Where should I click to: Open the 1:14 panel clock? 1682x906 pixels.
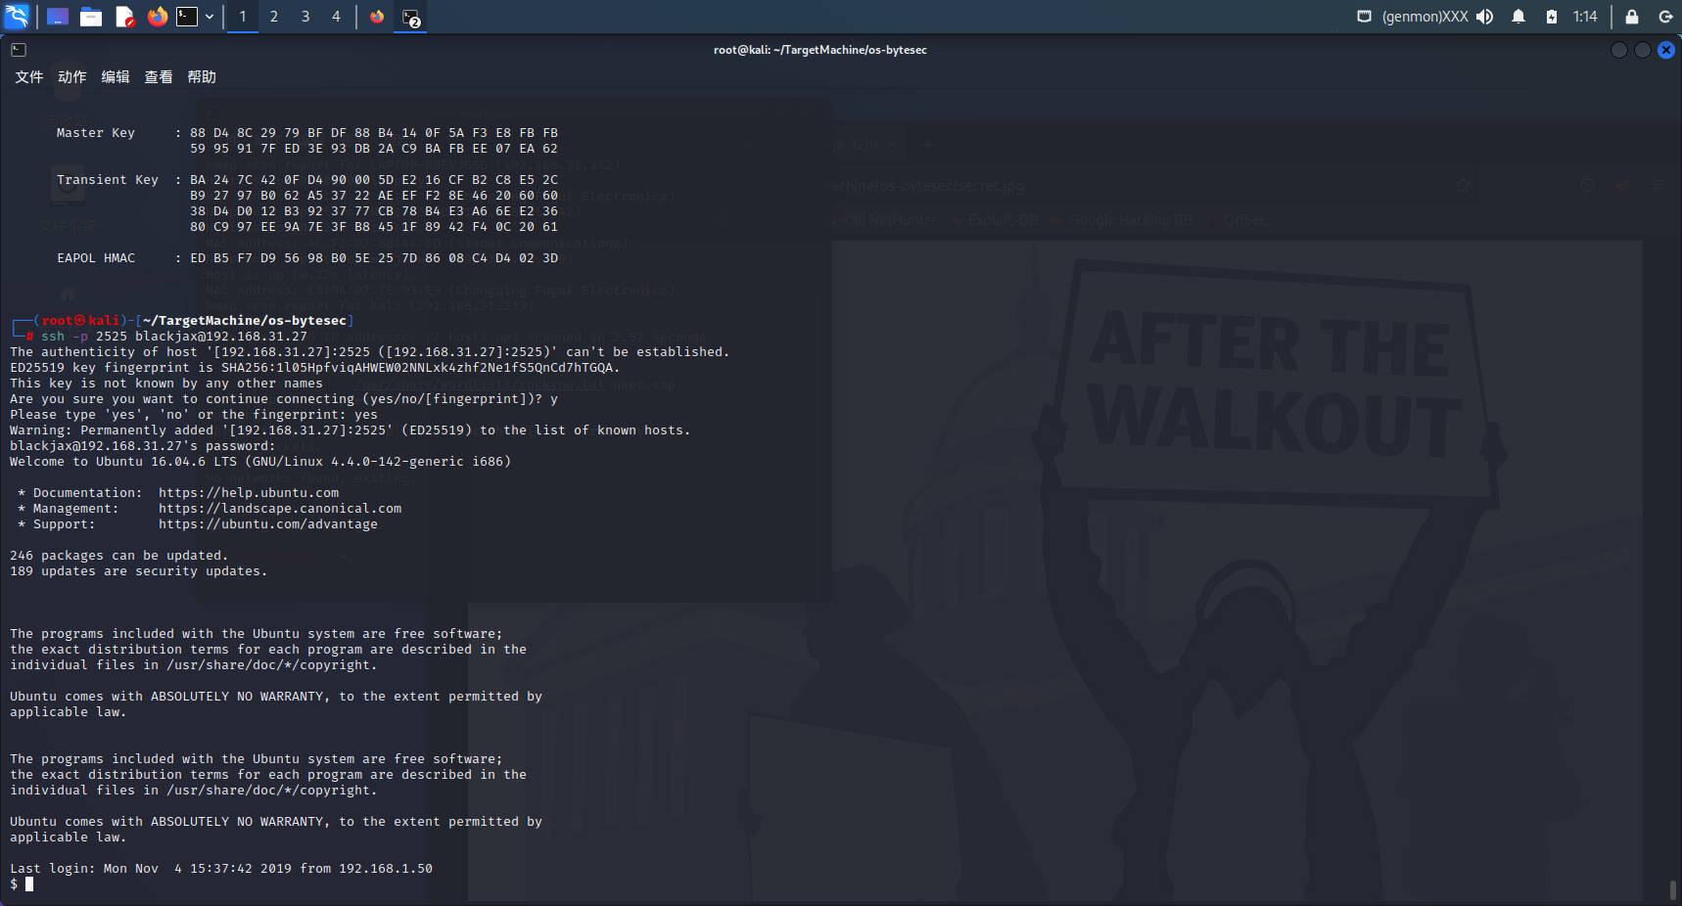pyautogui.click(x=1585, y=17)
